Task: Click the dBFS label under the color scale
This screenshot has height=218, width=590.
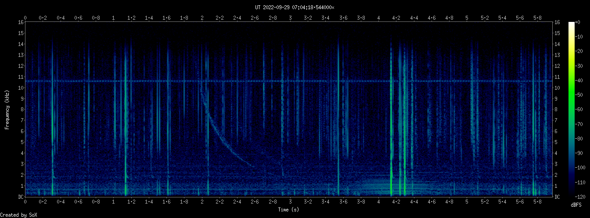Action: tap(576, 204)
